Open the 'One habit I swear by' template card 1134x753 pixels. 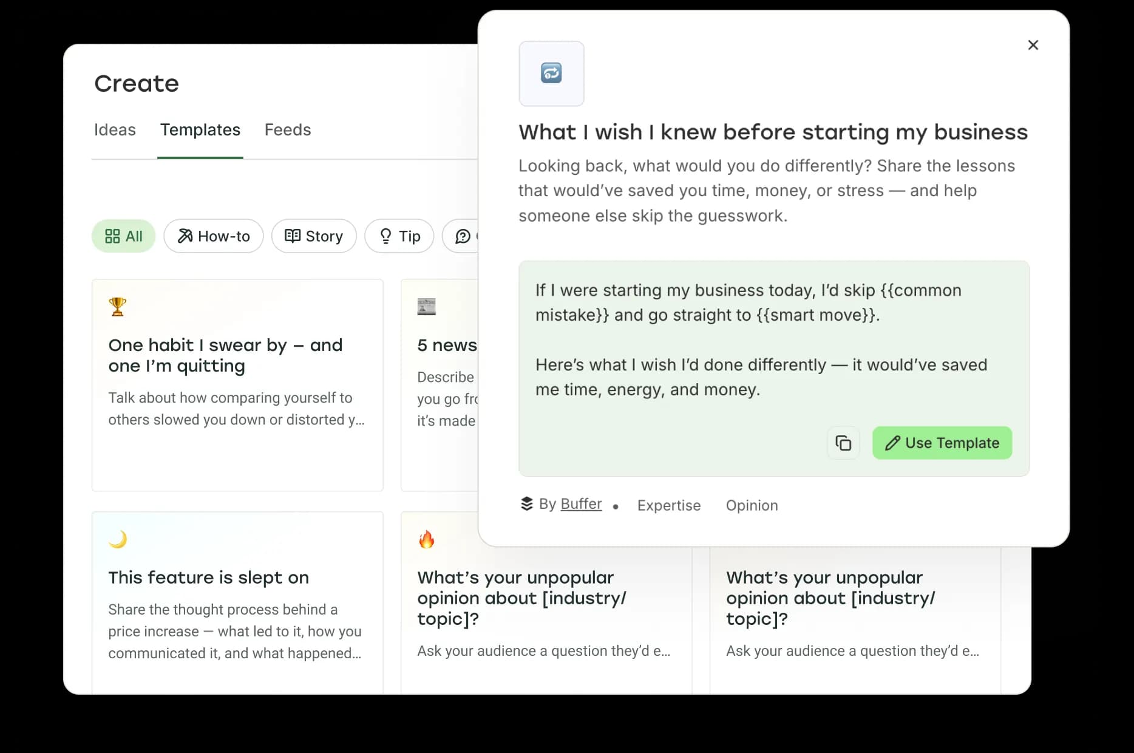tap(237, 385)
